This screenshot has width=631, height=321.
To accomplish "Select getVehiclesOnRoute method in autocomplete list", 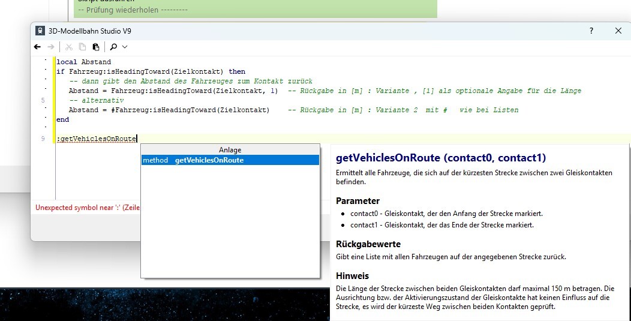I will (230, 160).
